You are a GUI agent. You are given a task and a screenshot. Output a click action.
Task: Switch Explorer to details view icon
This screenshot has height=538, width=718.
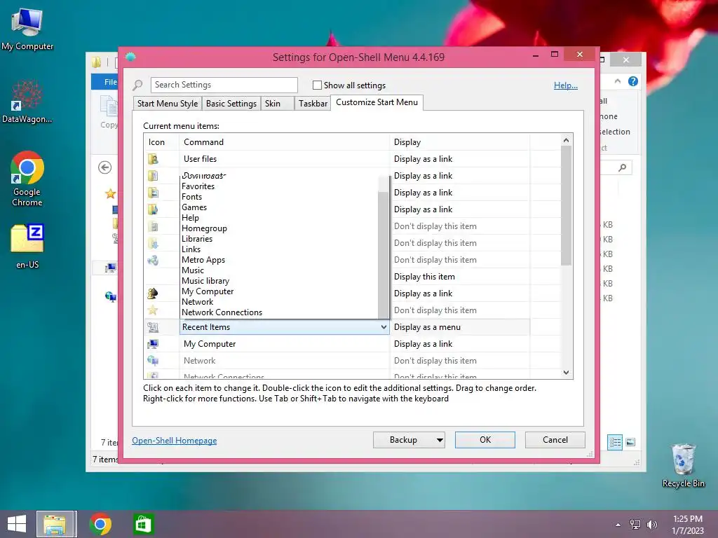pos(615,442)
